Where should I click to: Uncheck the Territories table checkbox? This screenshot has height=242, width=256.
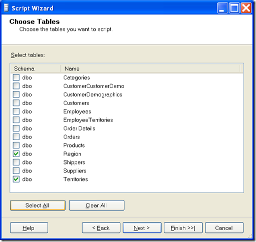[16, 179]
